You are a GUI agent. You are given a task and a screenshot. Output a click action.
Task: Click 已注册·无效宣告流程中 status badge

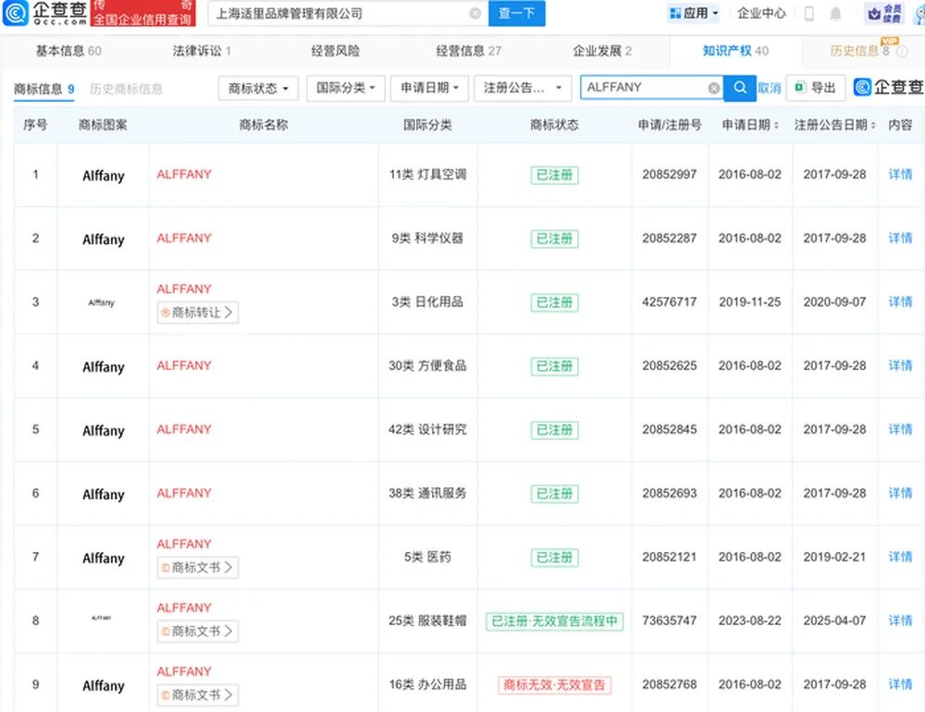coord(554,621)
